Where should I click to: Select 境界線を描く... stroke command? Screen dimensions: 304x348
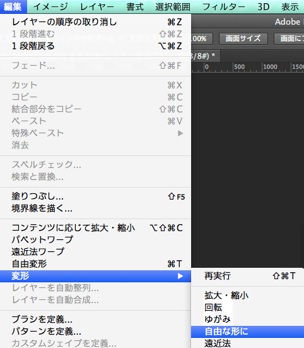(x=95, y=208)
